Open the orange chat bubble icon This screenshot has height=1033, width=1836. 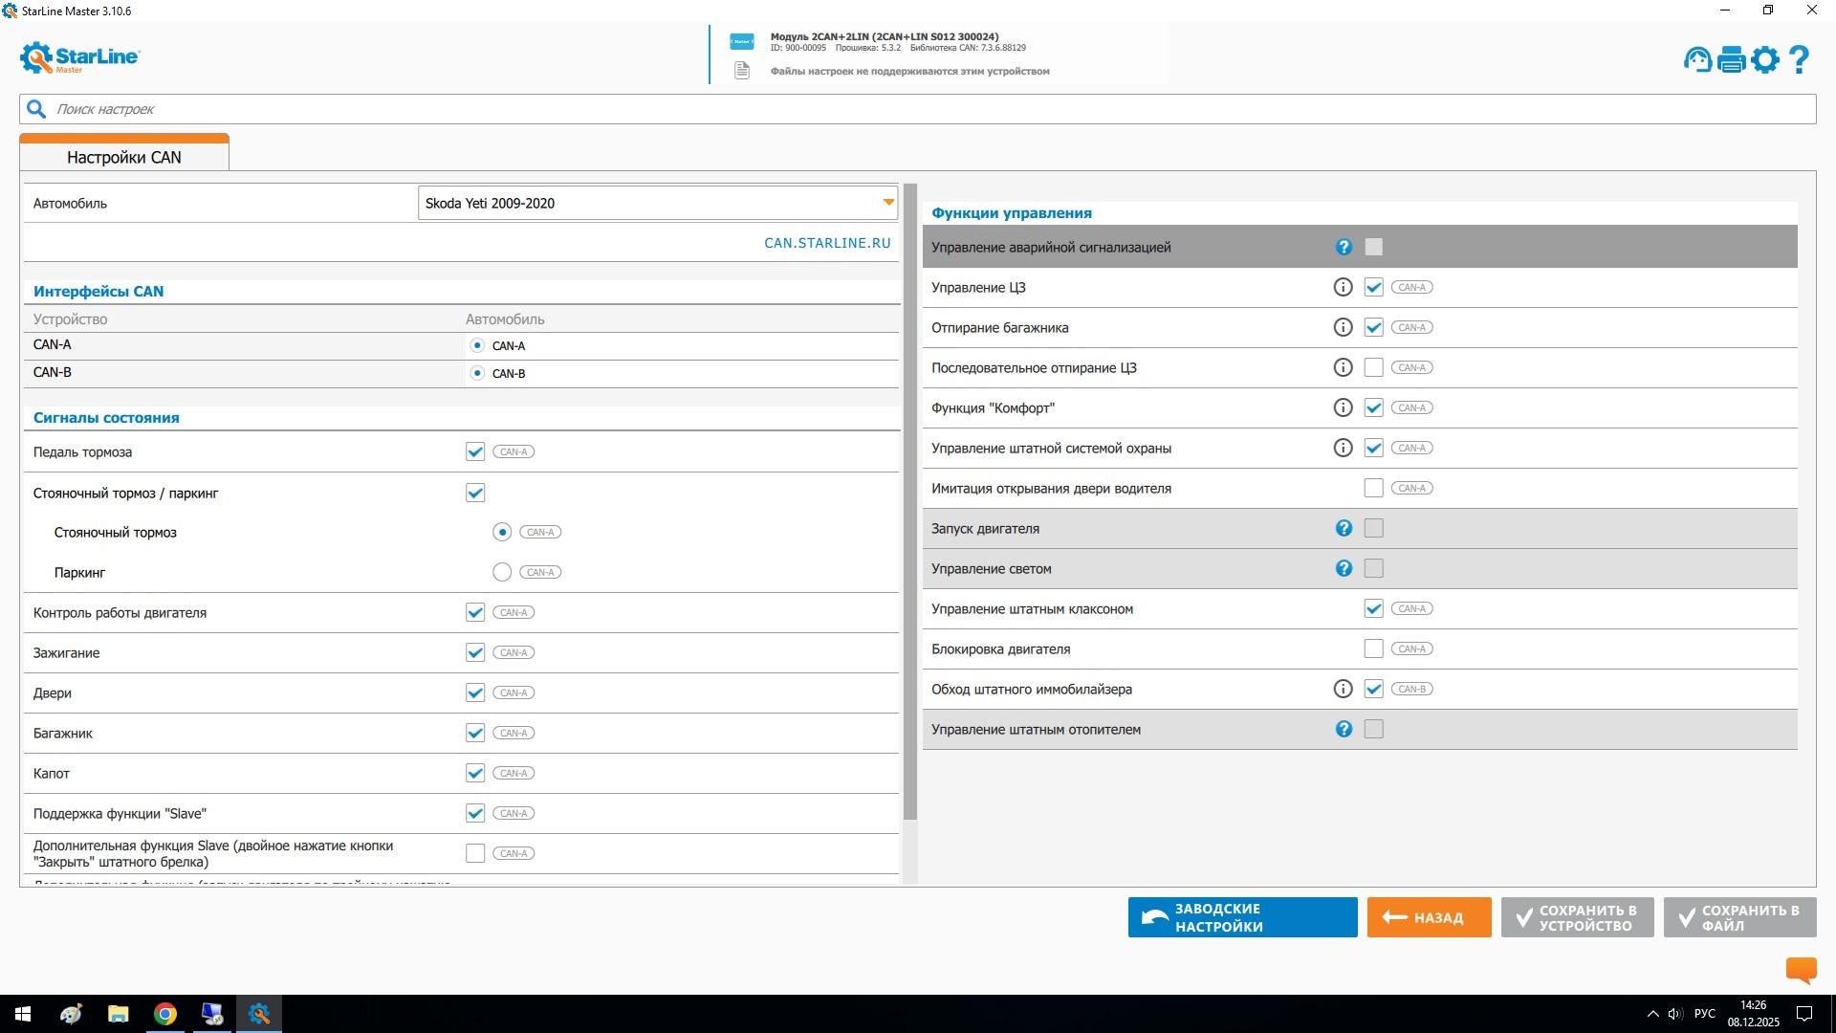(x=1801, y=970)
